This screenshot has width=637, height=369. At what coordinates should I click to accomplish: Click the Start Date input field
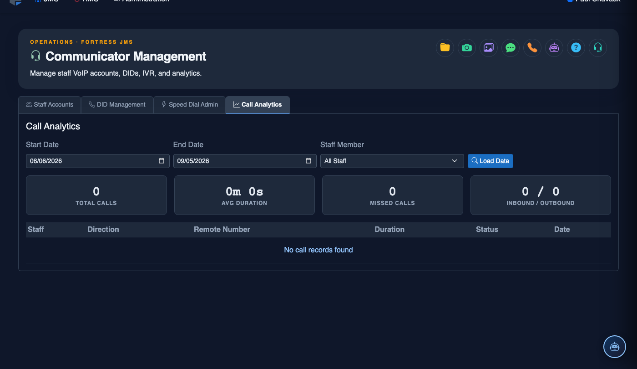tap(98, 161)
